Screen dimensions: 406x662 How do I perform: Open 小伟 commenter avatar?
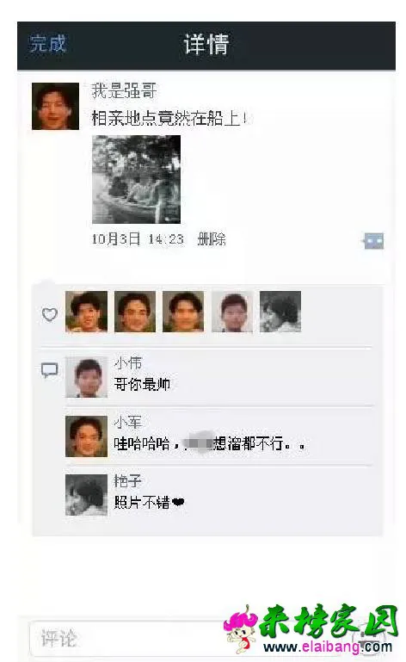(87, 377)
